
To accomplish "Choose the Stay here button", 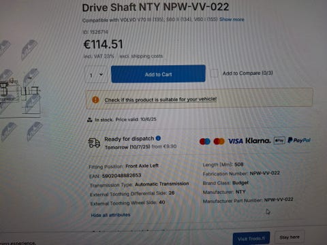I will (290, 238).
